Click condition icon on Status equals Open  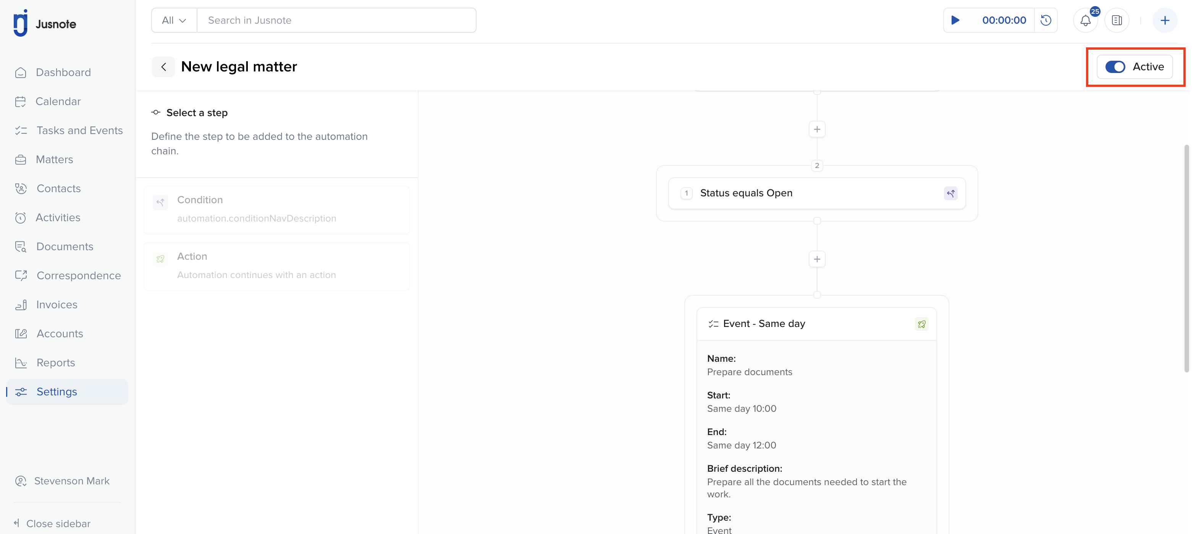[950, 193]
